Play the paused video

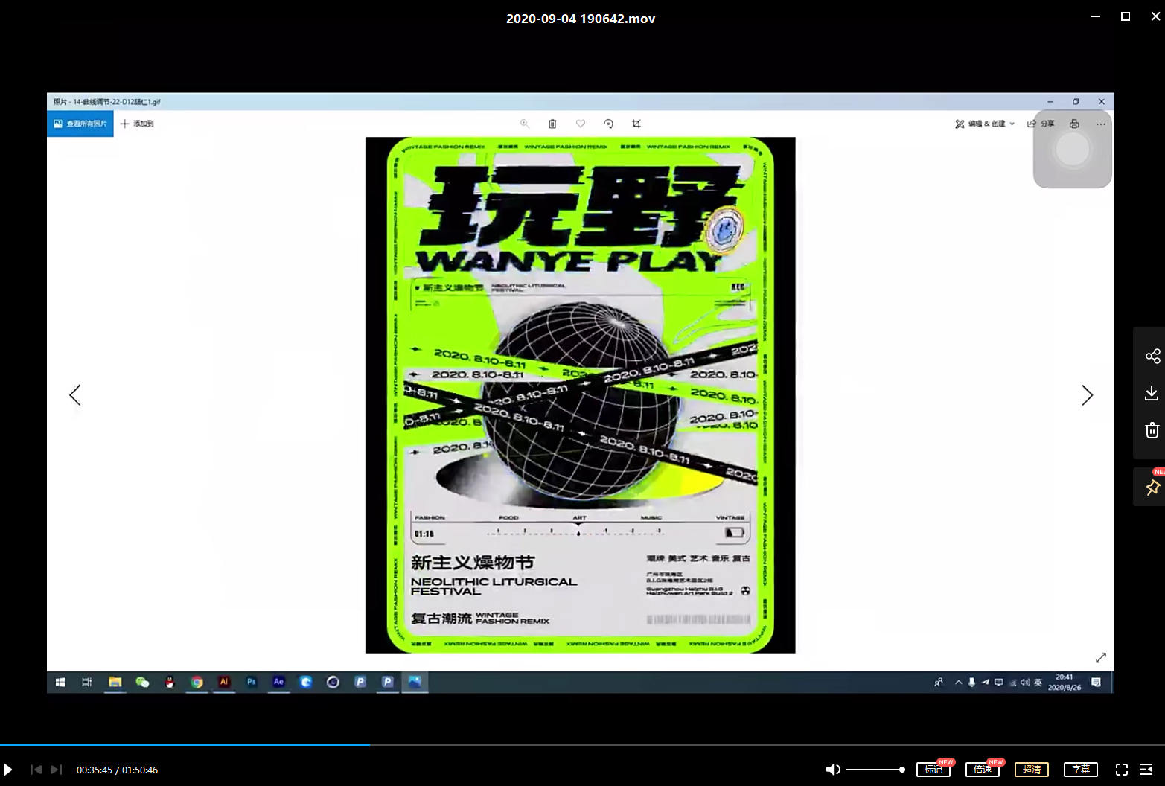coord(7,770)
